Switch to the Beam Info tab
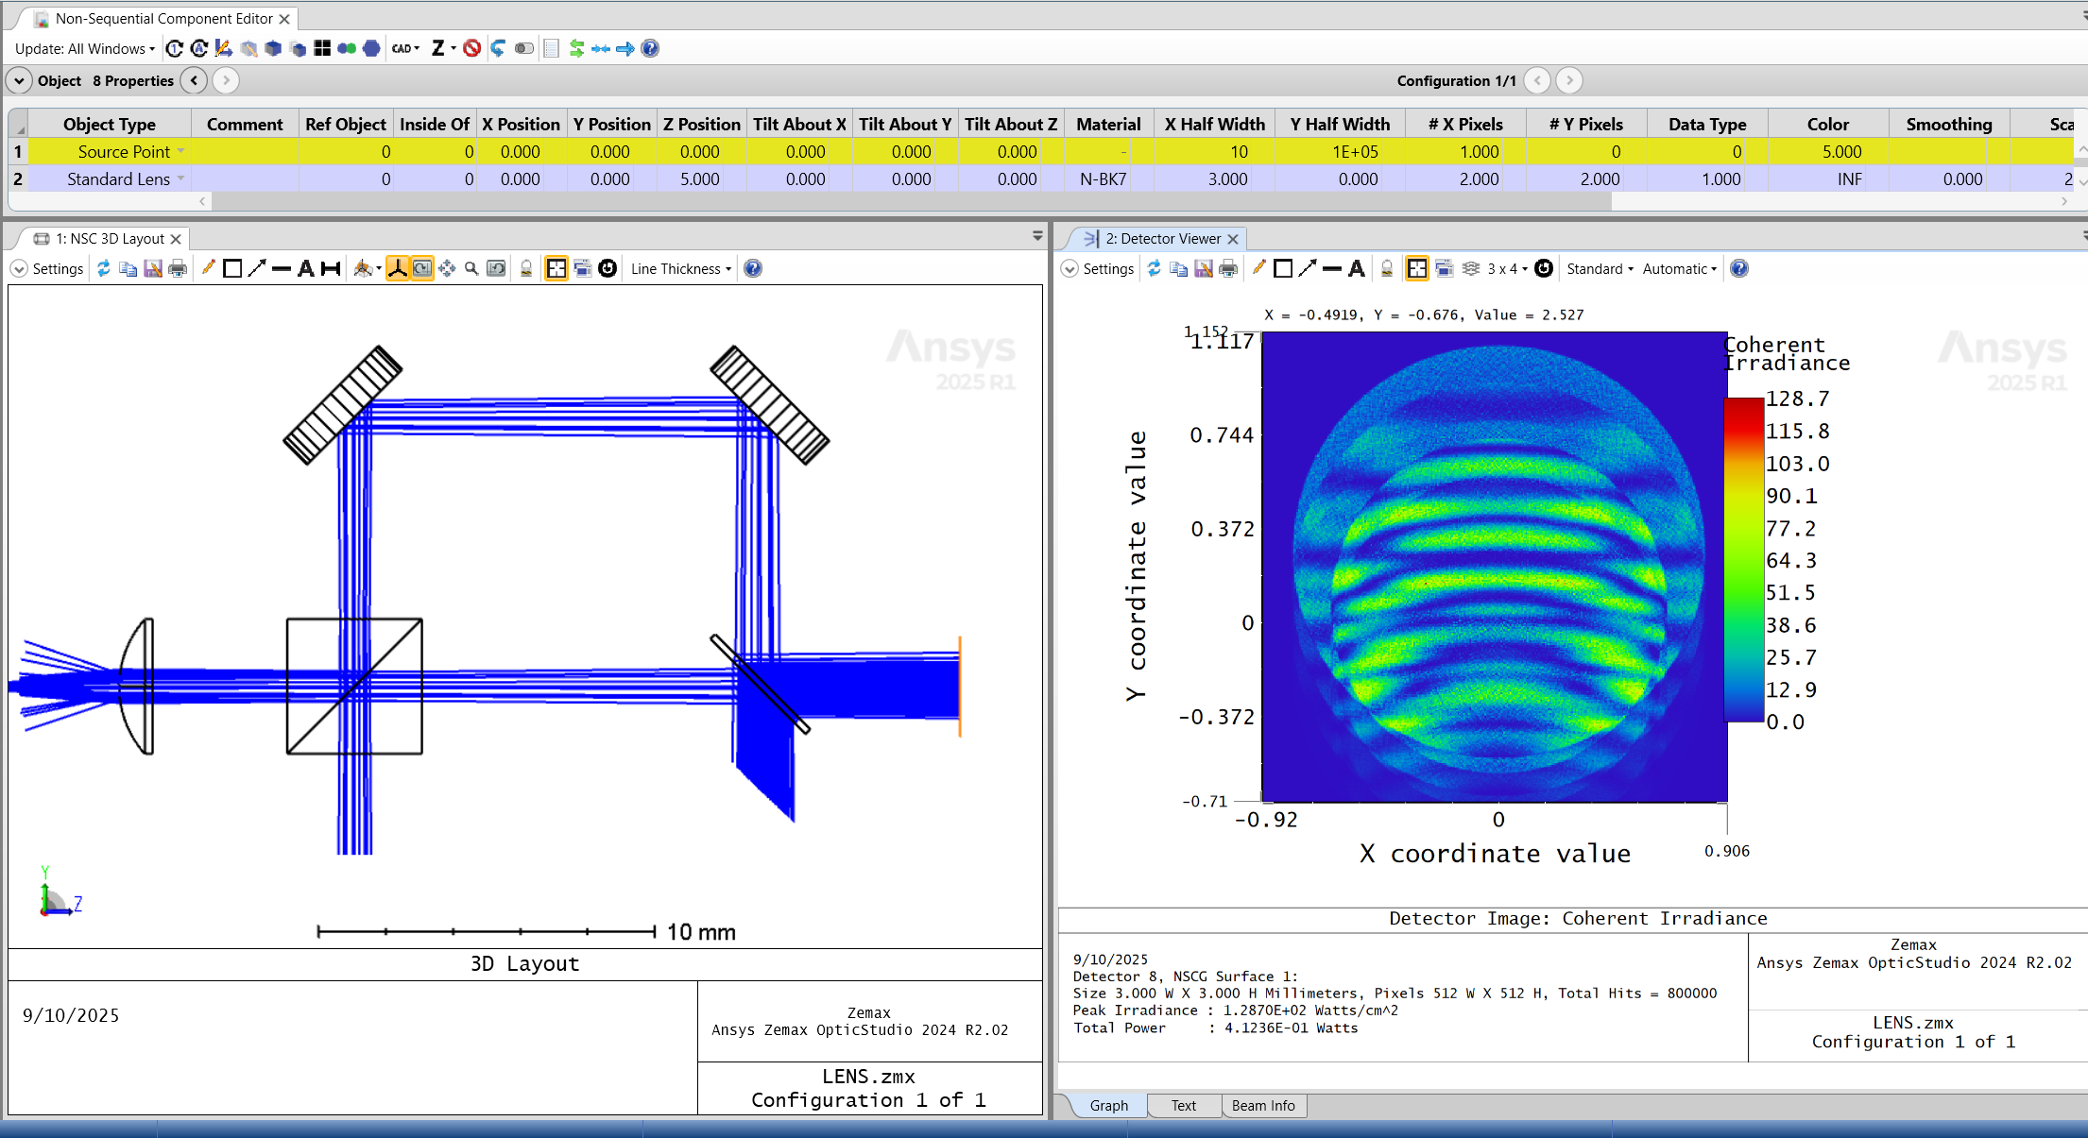The width and height of the screenshot is (2088, 1138). coord(1263,1106)
